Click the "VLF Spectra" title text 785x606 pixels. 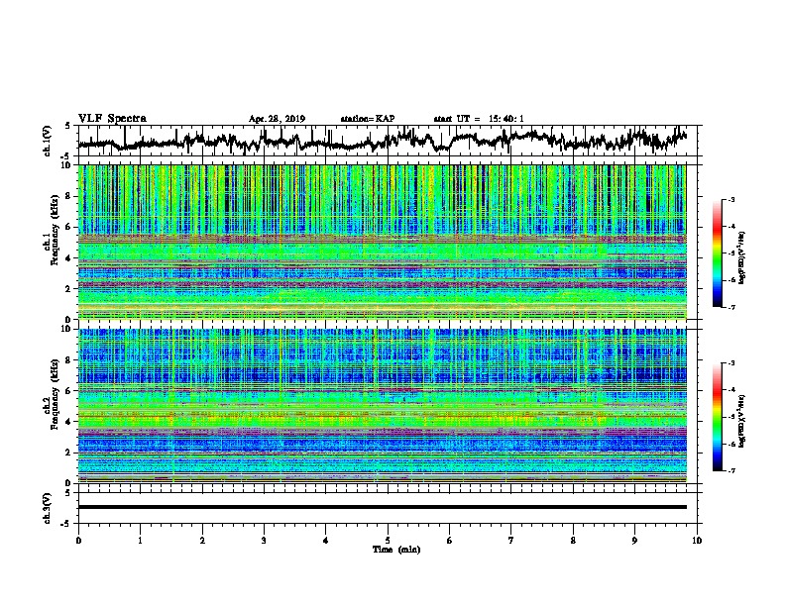click(112, 119)
